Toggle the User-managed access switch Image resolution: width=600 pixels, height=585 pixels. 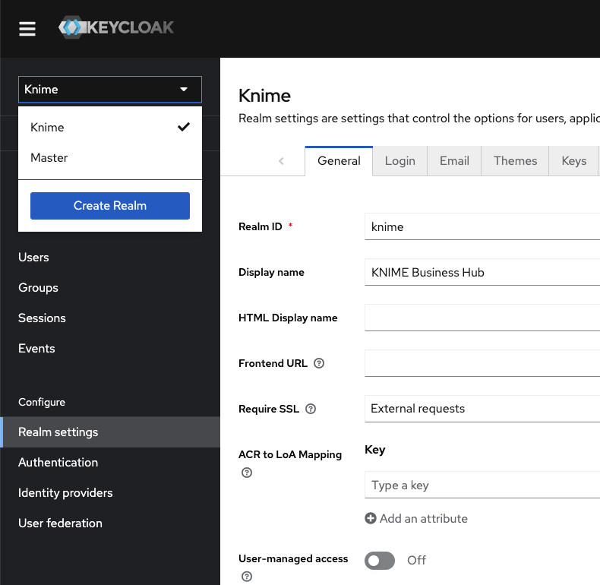click(380, 561)
